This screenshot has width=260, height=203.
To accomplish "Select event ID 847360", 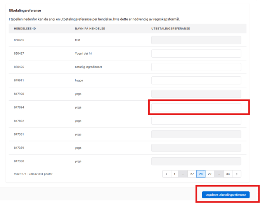I will (19, 161).
